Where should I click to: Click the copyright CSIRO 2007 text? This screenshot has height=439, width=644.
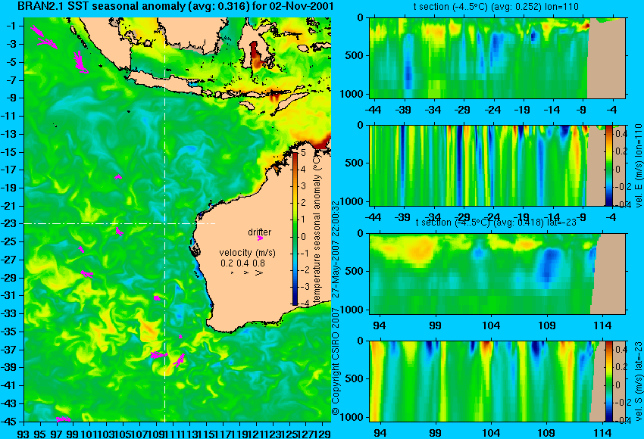(x=336, y=361)
